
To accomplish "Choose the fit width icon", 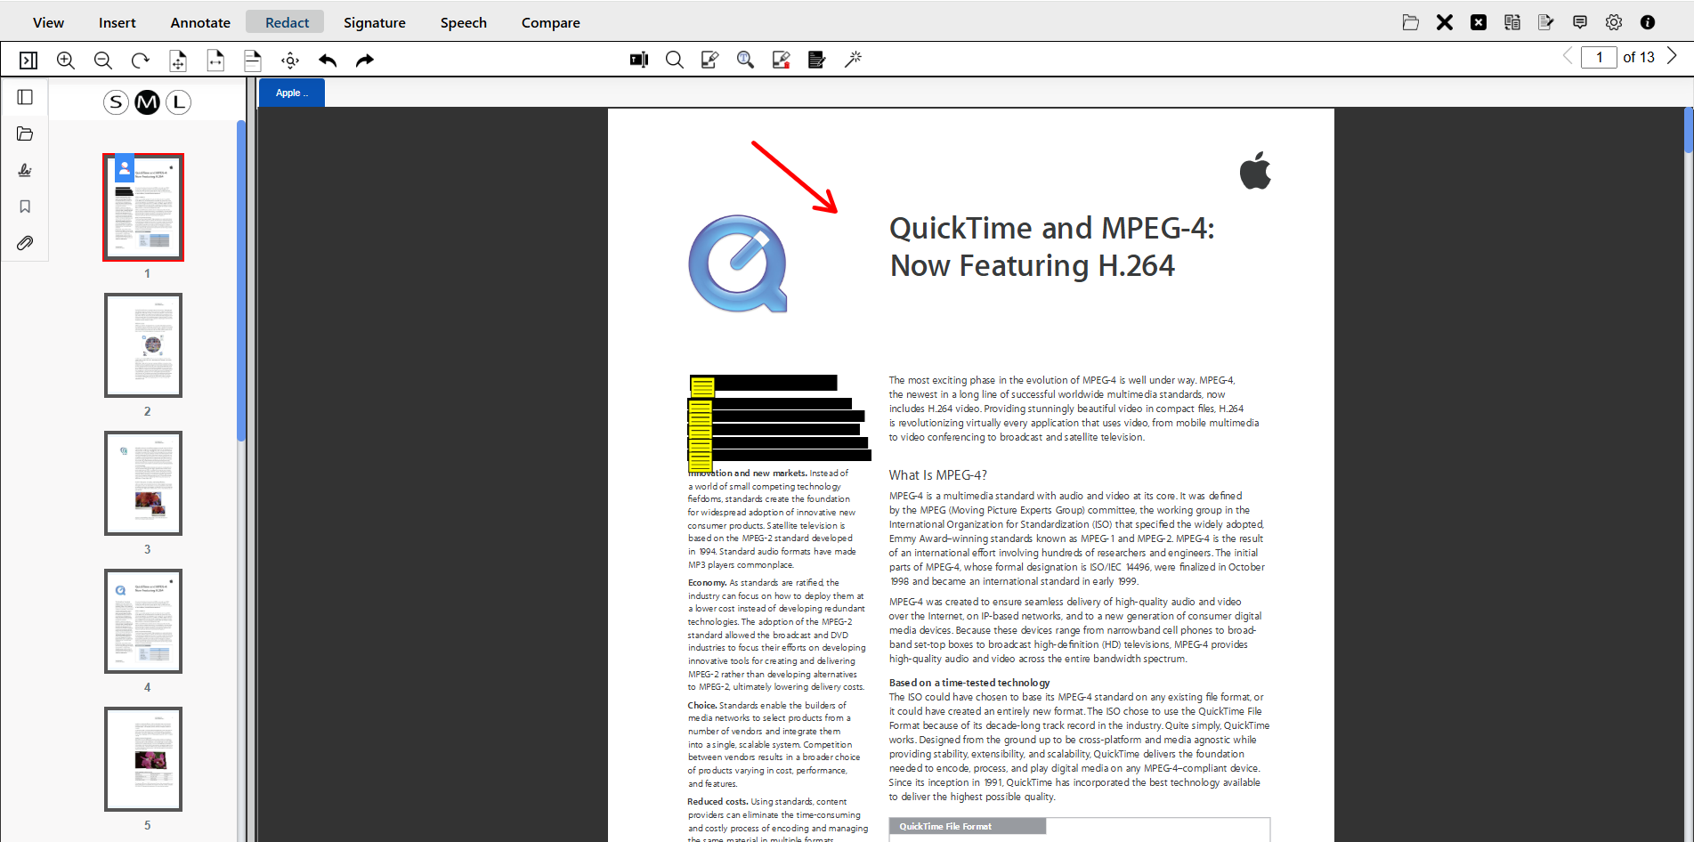I will [x=215, y=60].
